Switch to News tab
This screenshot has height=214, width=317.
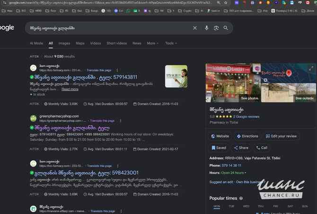(137, 43)
